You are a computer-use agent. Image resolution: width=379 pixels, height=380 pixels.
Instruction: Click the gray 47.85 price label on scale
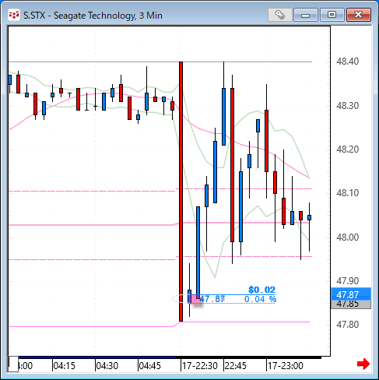(351, 304)
